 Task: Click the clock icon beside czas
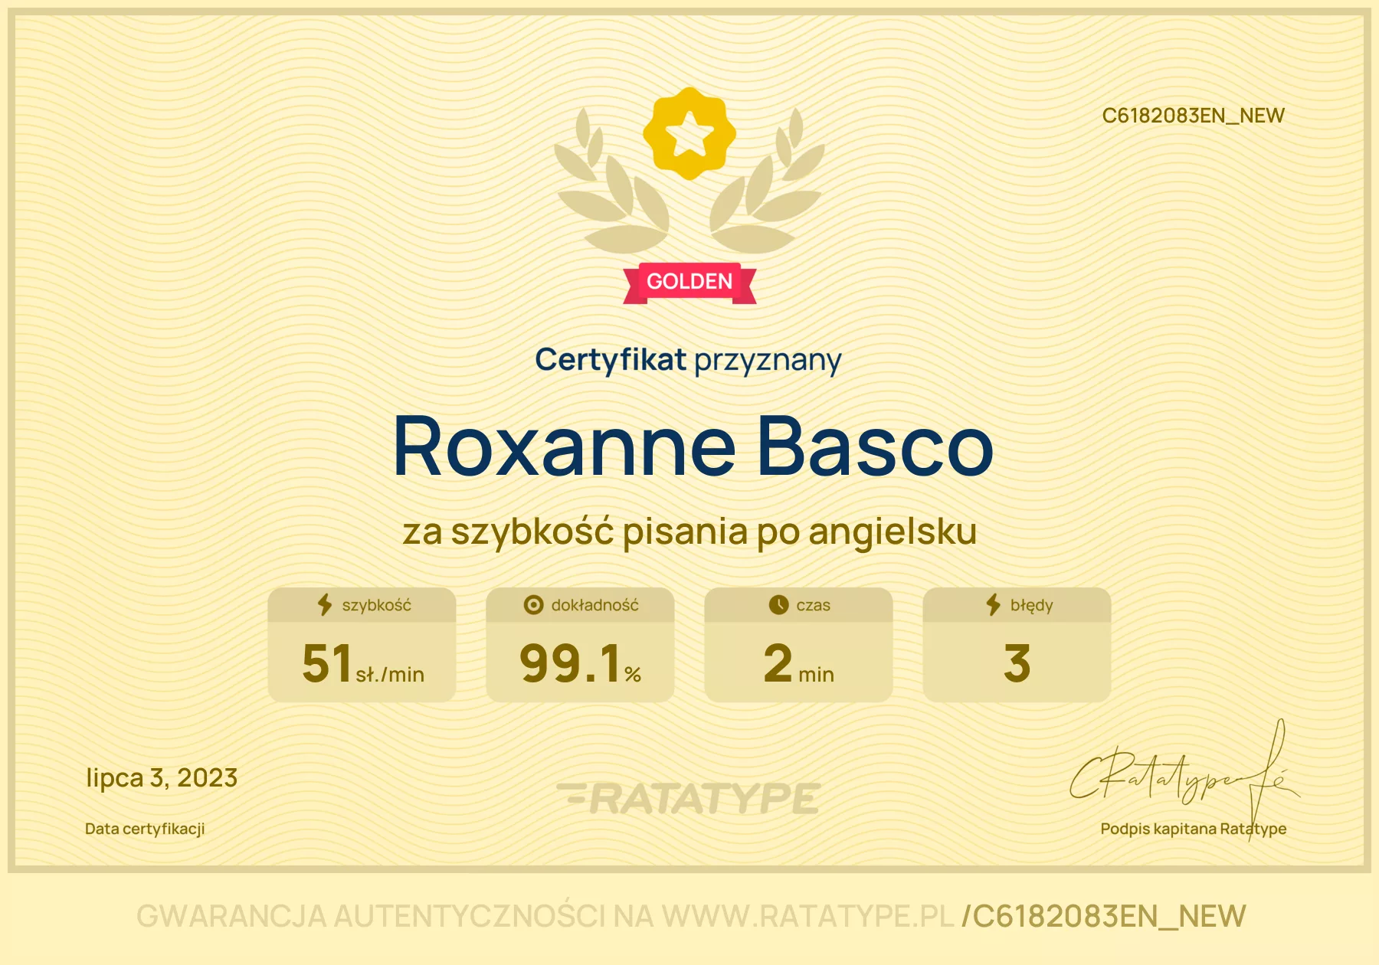tap(778, 605)
